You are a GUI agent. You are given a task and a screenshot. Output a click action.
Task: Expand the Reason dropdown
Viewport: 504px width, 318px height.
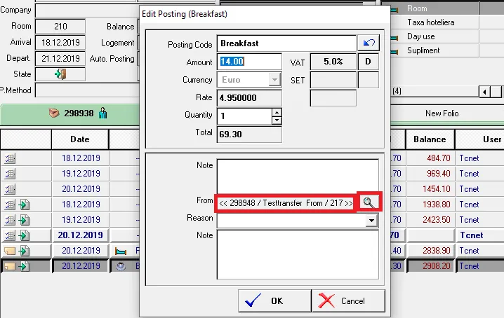(371, 221)
